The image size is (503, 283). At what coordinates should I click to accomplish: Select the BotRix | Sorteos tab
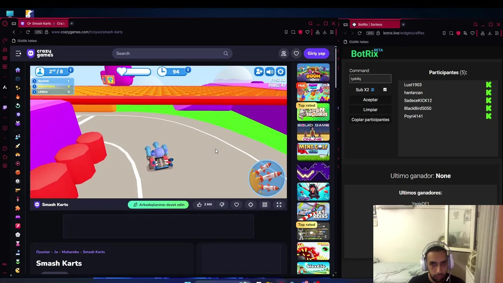(x=369, y=24)
